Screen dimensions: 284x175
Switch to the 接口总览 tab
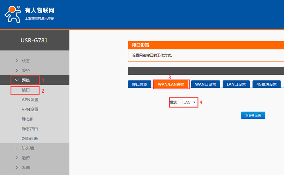coord(139,84)
